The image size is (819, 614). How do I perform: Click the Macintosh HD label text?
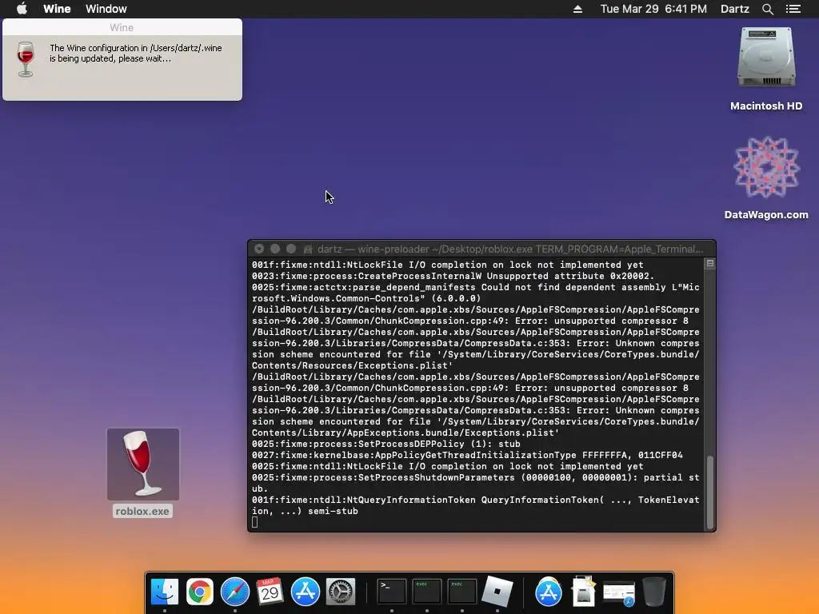(x=766, y=106)
